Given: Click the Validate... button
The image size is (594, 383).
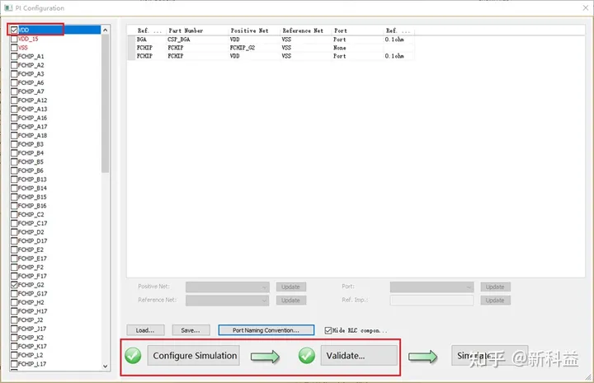Looking at the screenshot, I should coord(359,355).
